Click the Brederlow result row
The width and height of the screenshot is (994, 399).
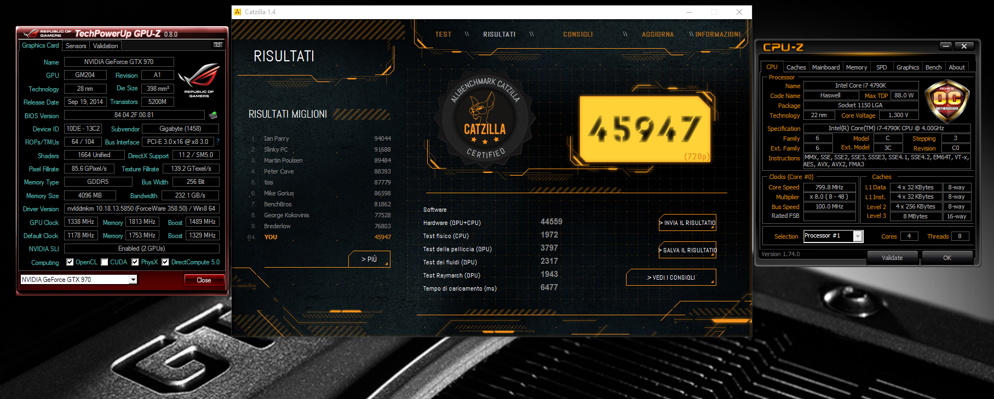click(x=321, y=226)
